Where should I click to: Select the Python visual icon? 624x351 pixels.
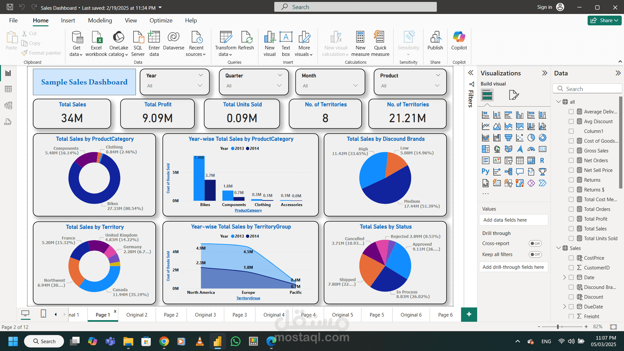485,171
